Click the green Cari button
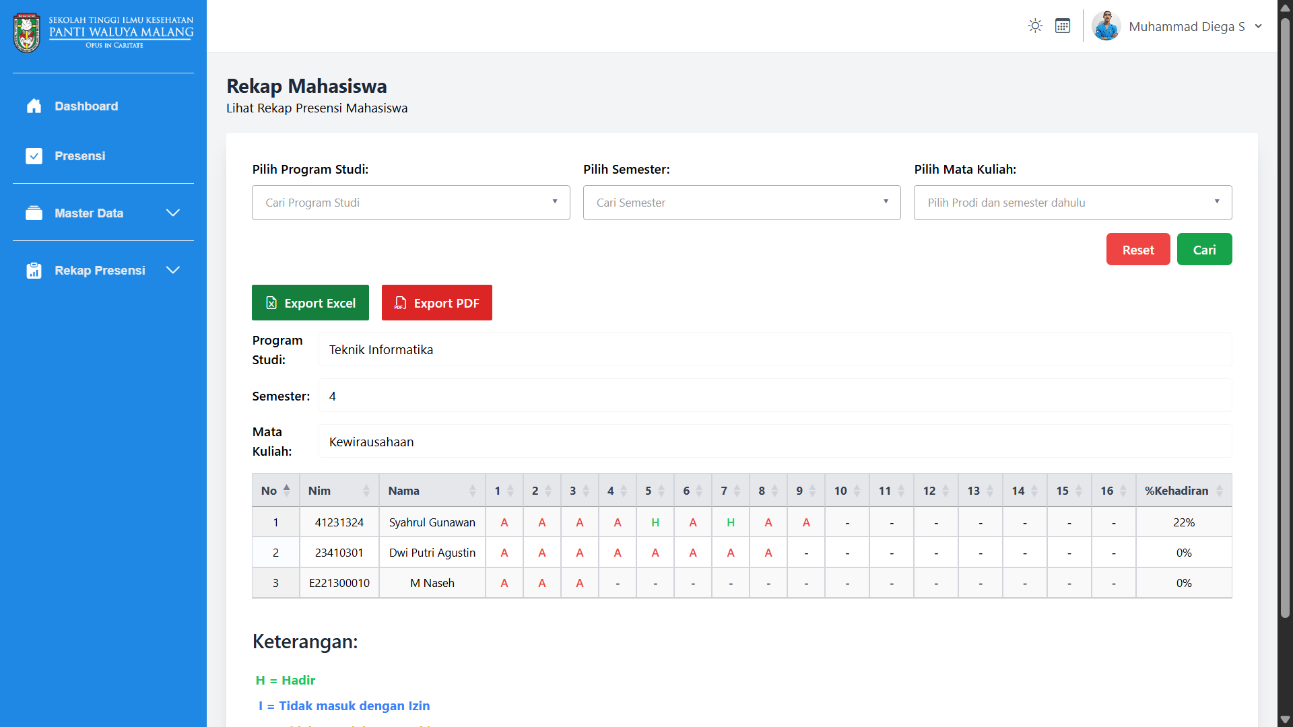 (x=1204, y=250)
